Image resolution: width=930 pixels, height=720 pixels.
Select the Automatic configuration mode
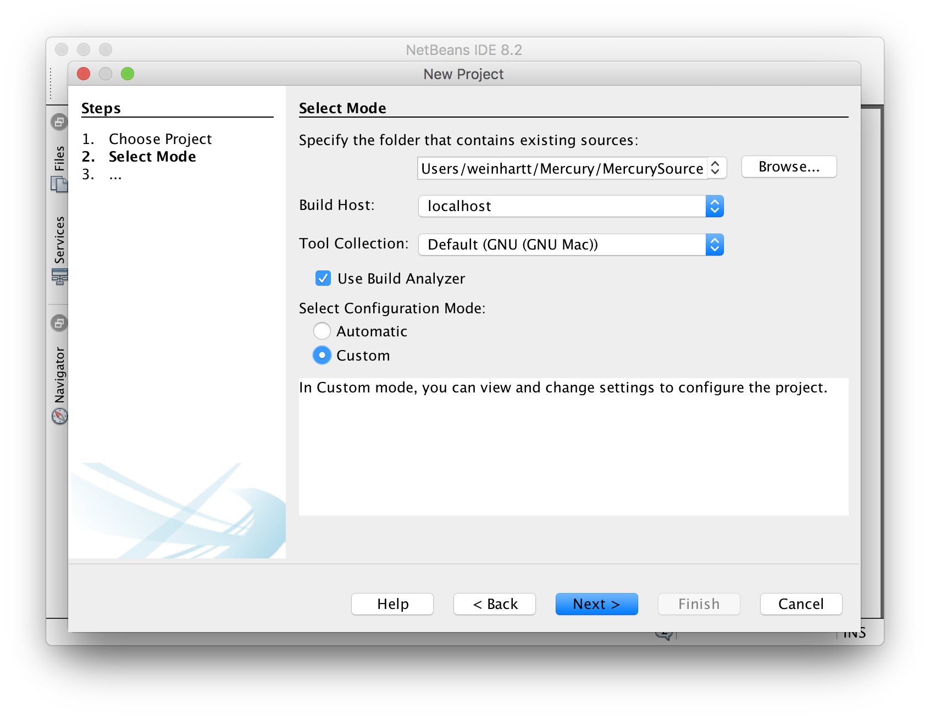[x=322, y=331]
